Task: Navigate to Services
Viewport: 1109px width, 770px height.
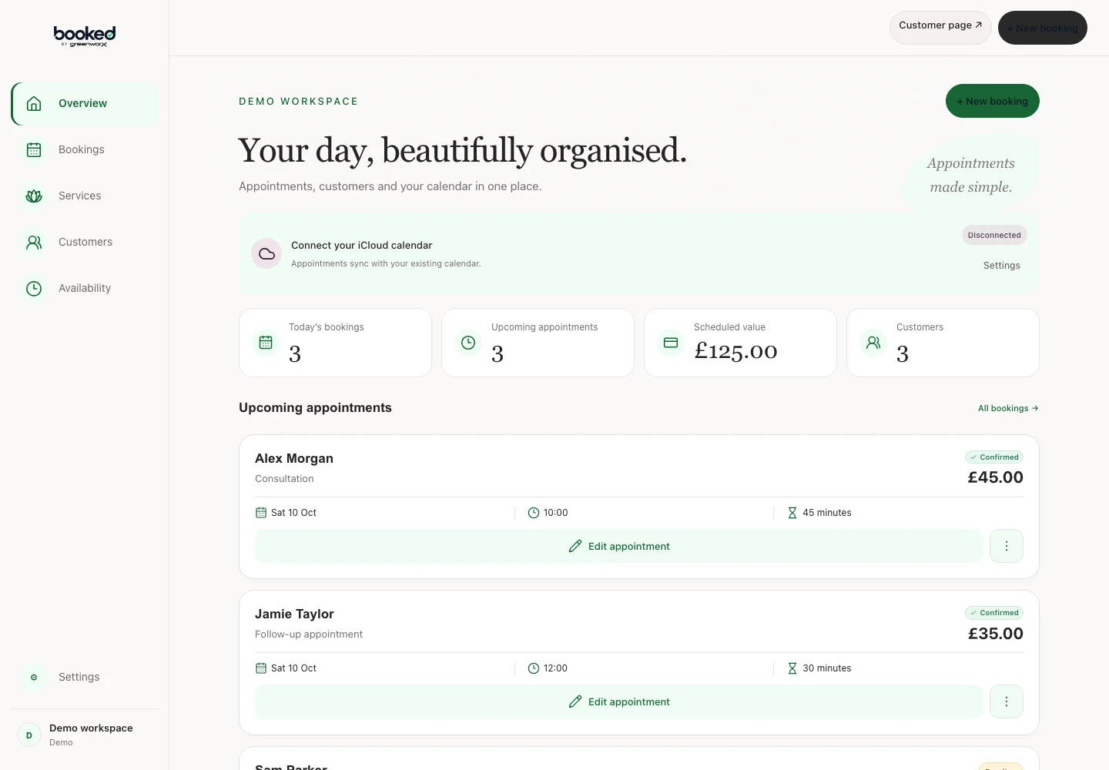Action: [84, 196]
